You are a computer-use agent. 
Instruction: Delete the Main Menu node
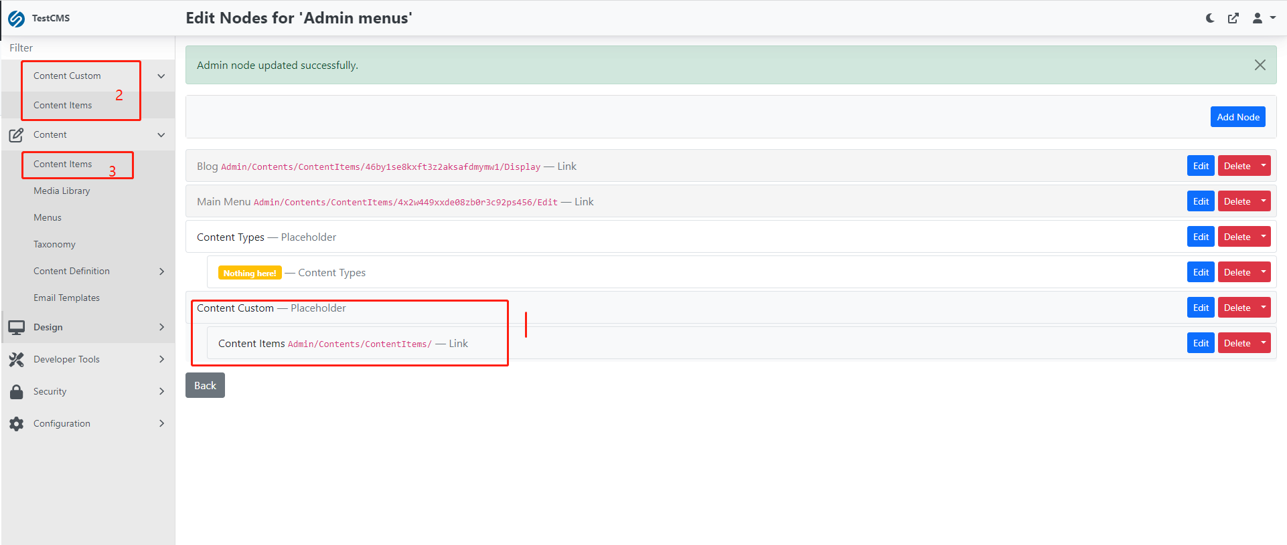[x=1237, y=201]
